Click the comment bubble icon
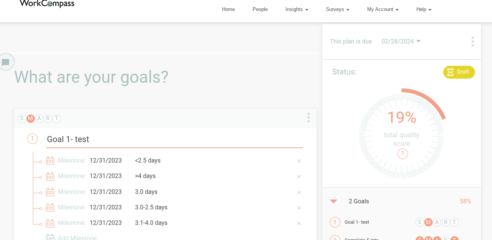The height and width of the screenshot is (240, 492). [6, 62]
